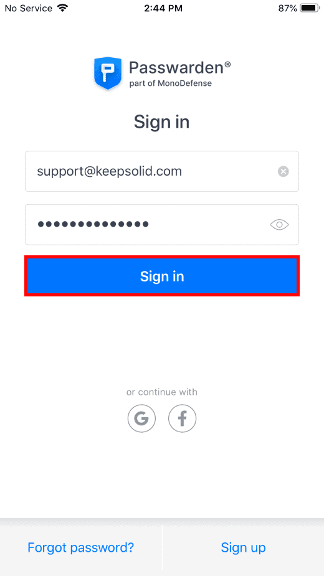Tap the Wi-Fi status icon
The image size is (324, 576).
coord(64,8)
